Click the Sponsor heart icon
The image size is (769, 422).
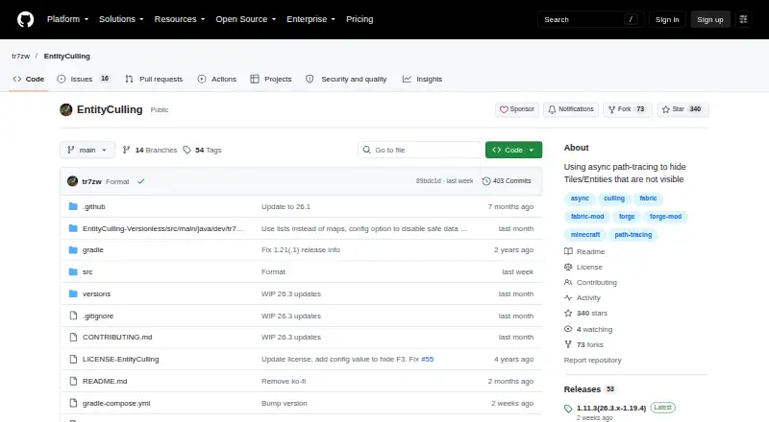coord(504,109)
